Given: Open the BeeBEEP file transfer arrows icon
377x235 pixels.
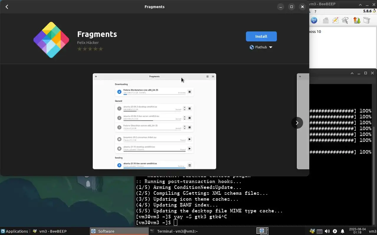Looking at the screenshot, I should pyautogui.click(x=357, y=20).
